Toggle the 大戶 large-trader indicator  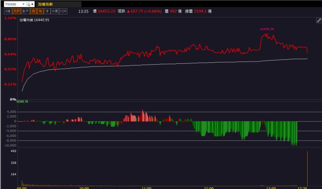(x=16, y=11)
